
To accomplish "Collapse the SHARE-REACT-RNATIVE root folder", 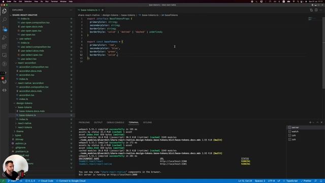I will 42,15.
